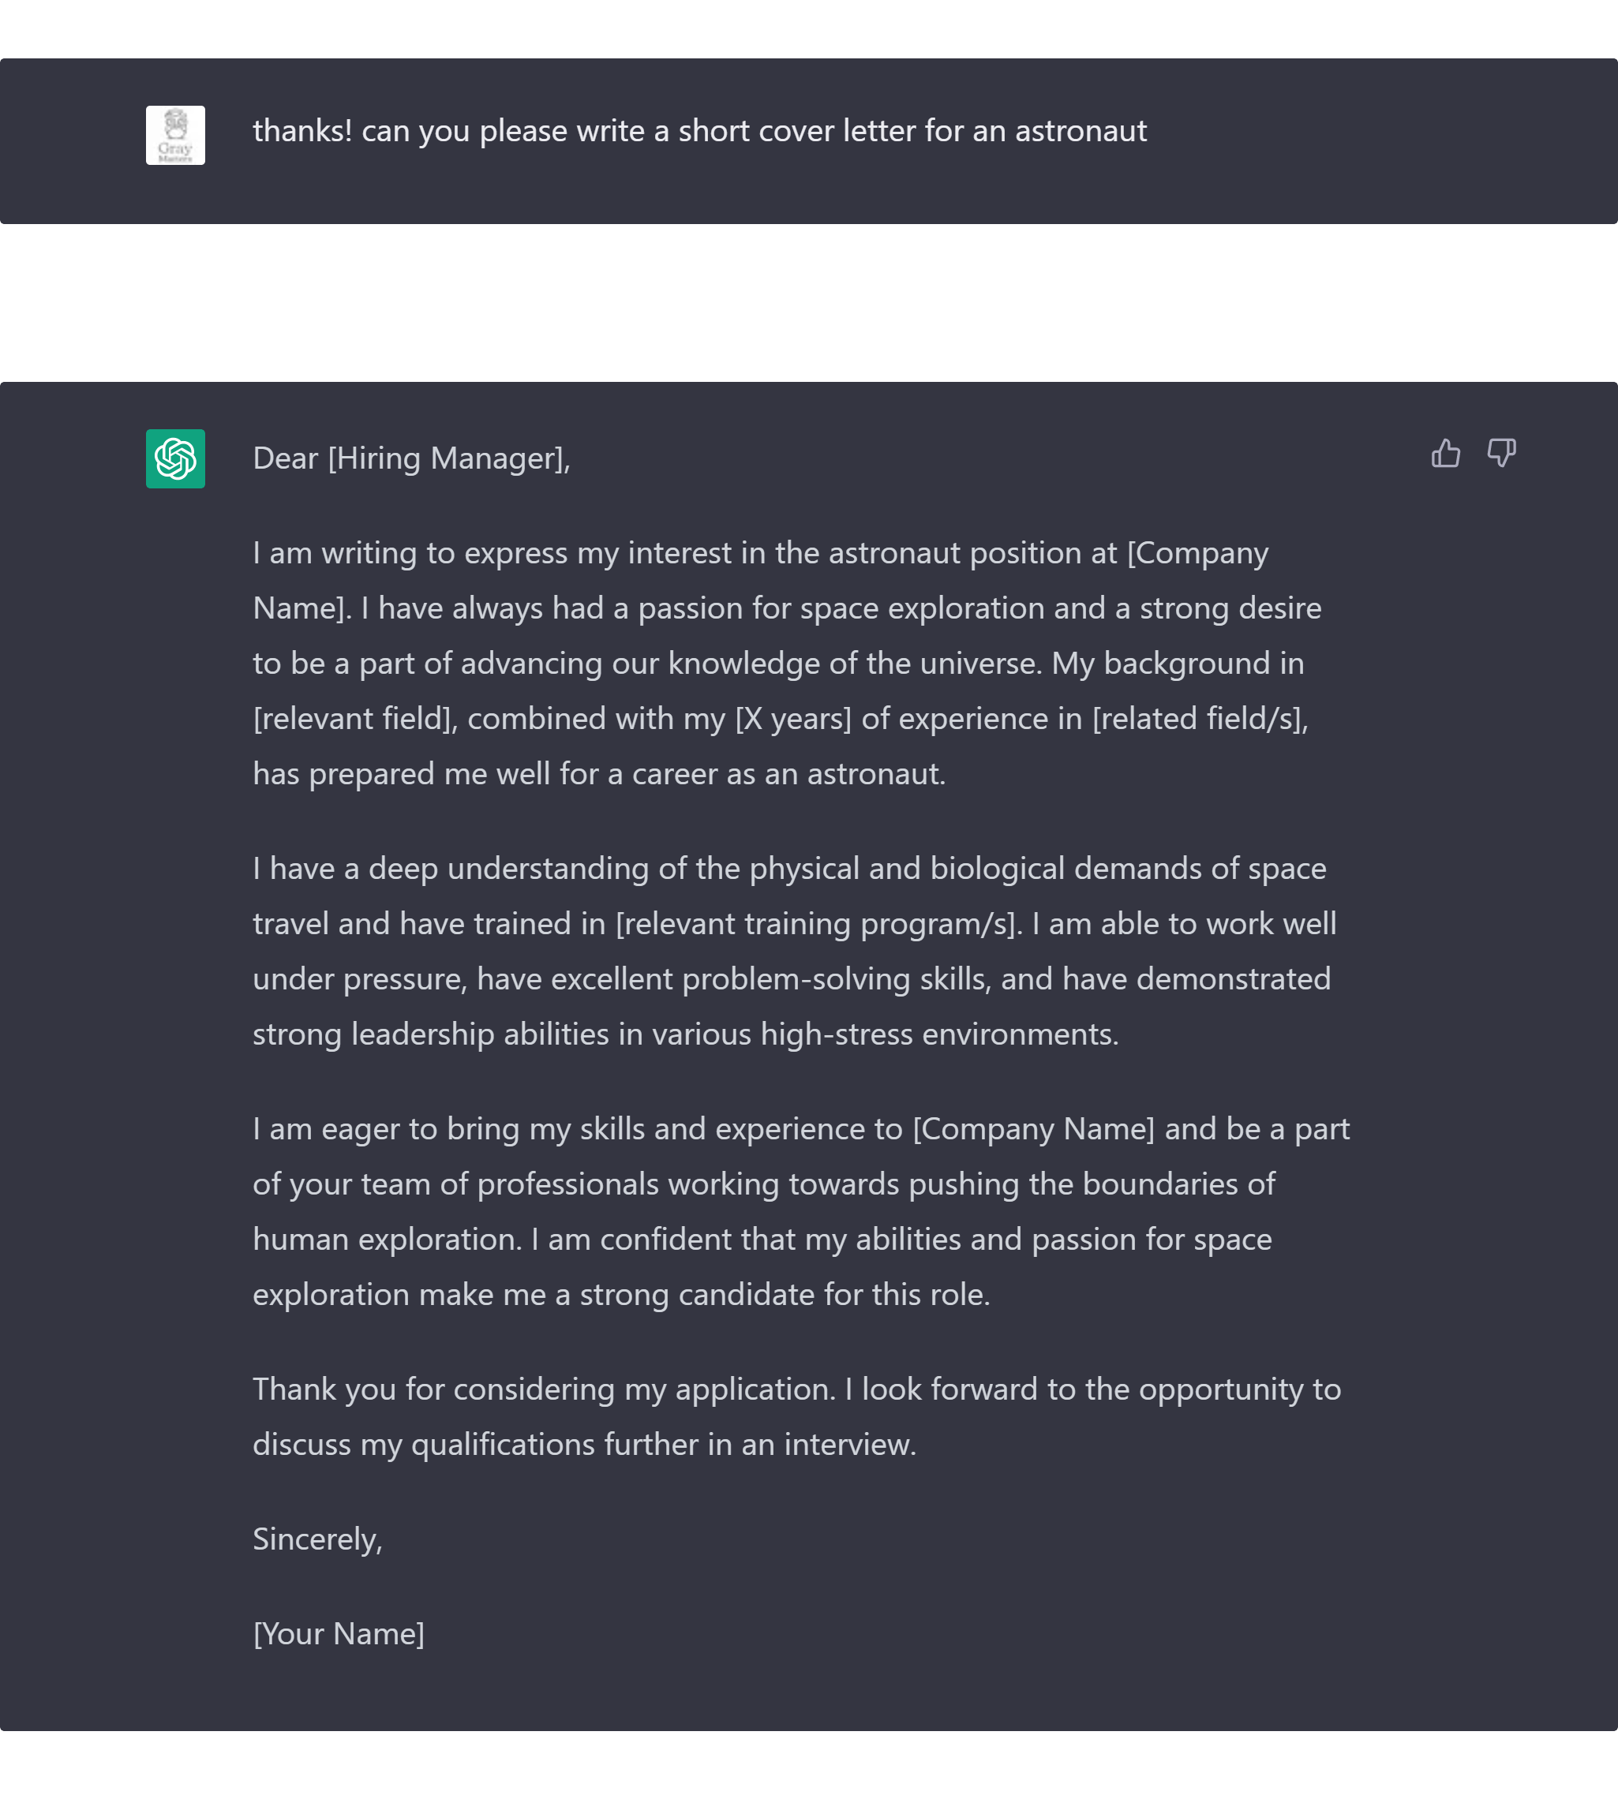Click the '[X years]' placeholder
The height and width of the screenshot is (1810, 1618).
coord(793,719)
